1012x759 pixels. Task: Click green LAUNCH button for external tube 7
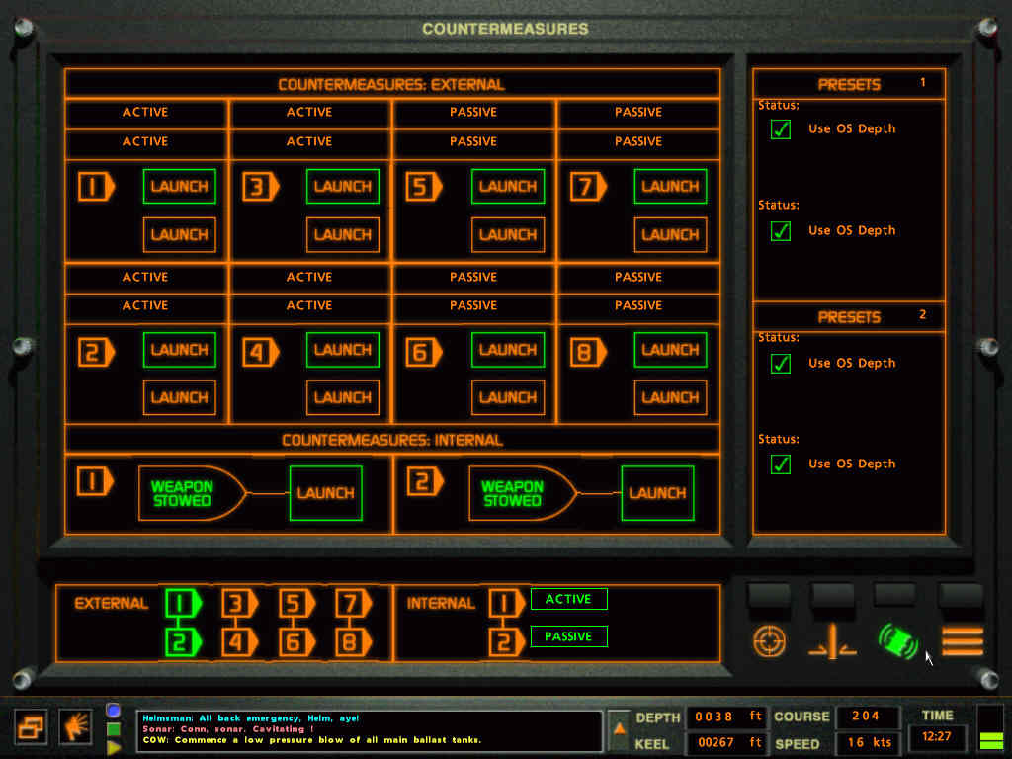(671, 187)
